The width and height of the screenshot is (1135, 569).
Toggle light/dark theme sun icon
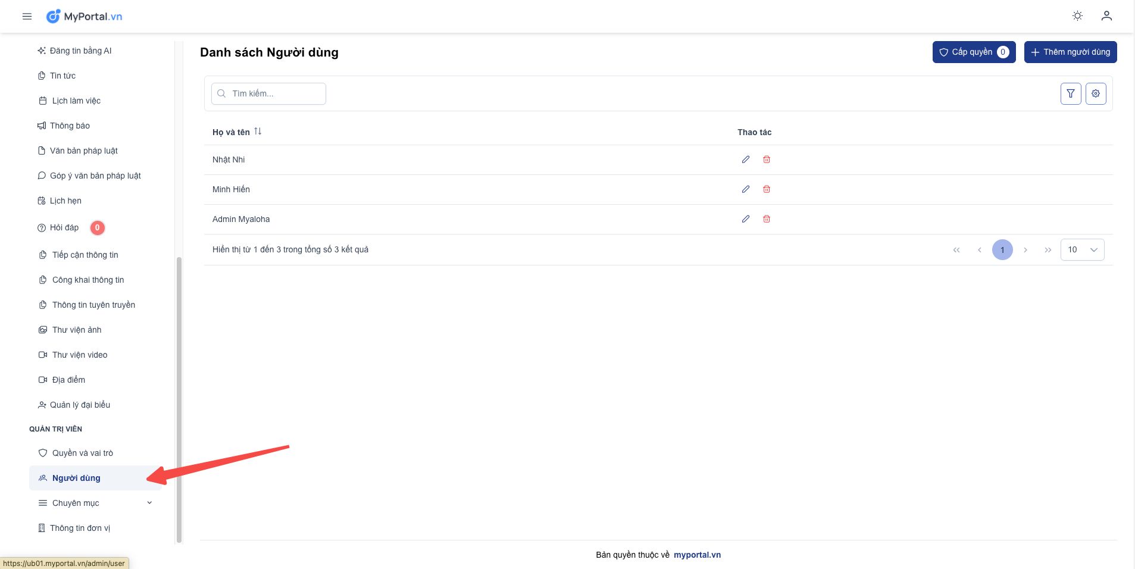pyautogui.click(x=1077, y=16)
